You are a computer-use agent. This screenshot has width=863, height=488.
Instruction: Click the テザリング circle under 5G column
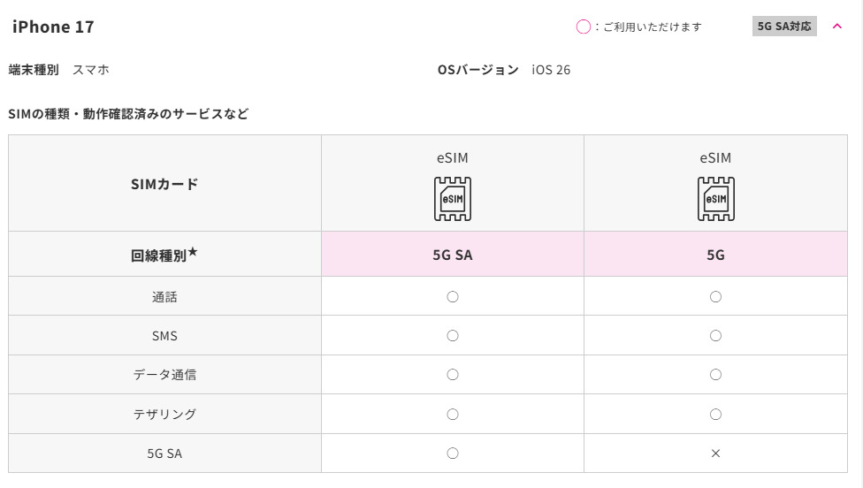click(x=715, y=414)
